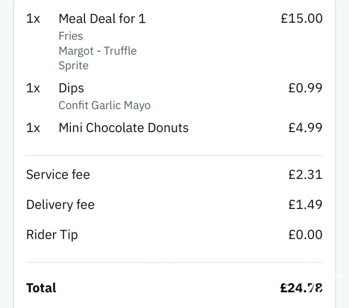349x308 pixels.
Task: Click the 1x quantity beside Mini Chocolate Donuts
Action: 33,128
